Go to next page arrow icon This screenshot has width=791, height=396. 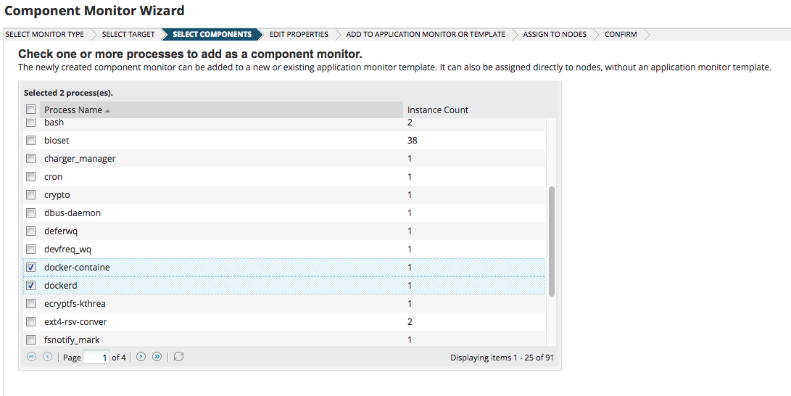[141, 357]
